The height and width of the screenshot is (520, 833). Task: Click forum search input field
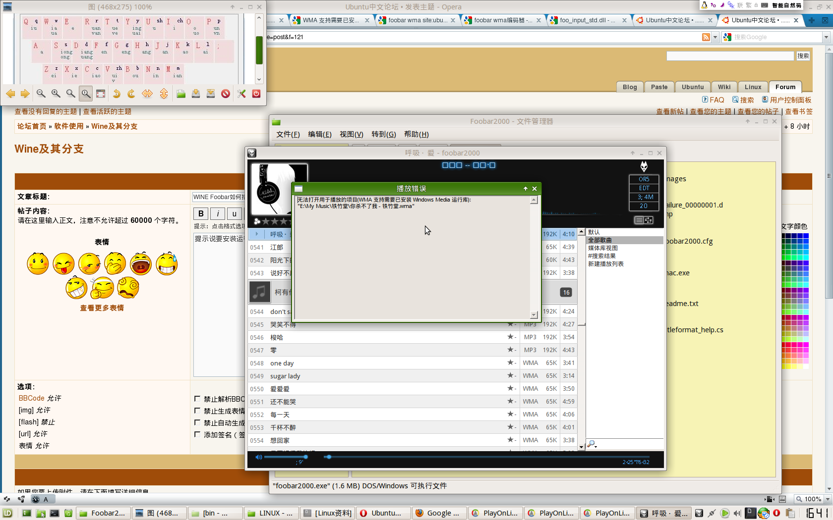[x=730, y=56]
